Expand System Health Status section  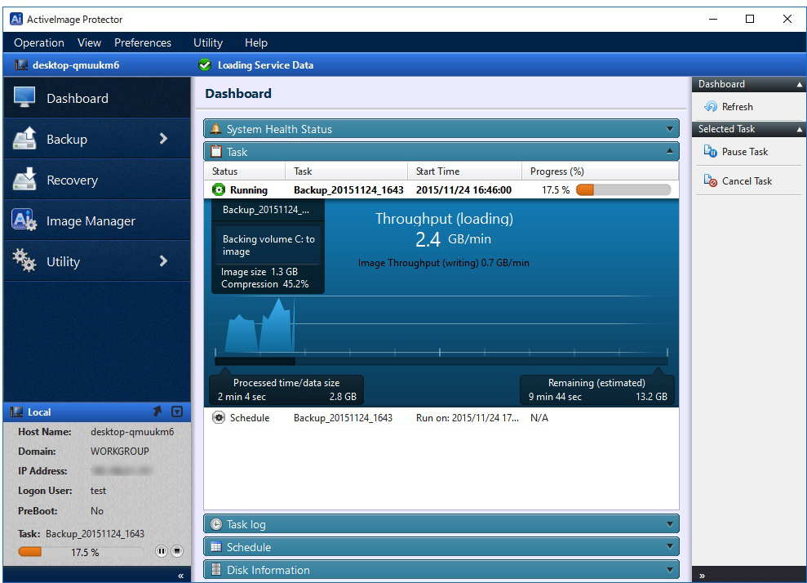670,129
